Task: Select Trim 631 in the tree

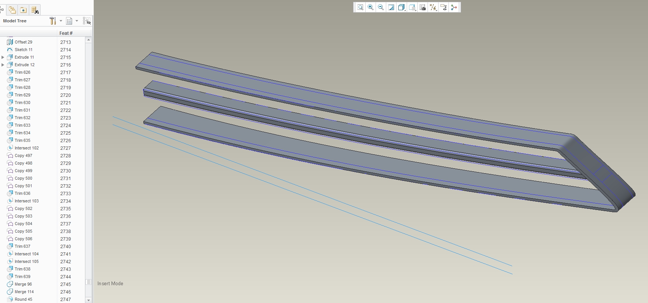Action: coord(22,110)
